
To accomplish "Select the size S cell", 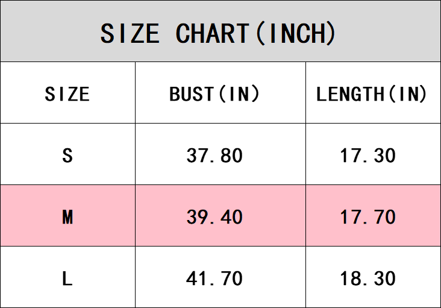I will 67,156.
